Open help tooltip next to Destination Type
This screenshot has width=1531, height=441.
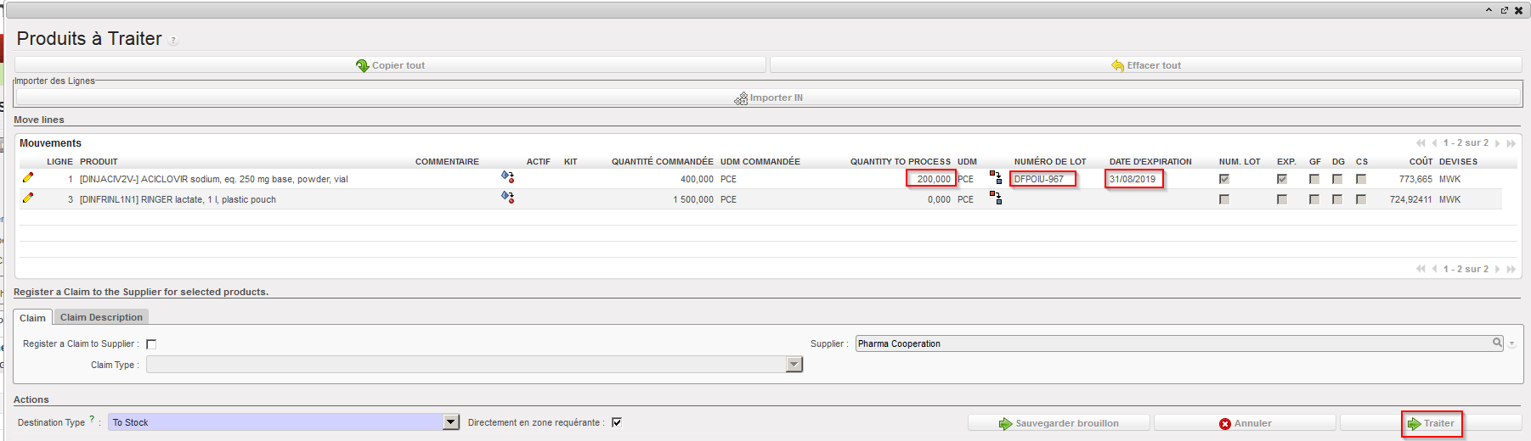92,418
